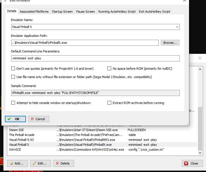
Task: Select the Details tab
Action: 12,11
